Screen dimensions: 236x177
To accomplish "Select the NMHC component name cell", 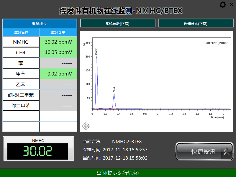I will 21,42.
